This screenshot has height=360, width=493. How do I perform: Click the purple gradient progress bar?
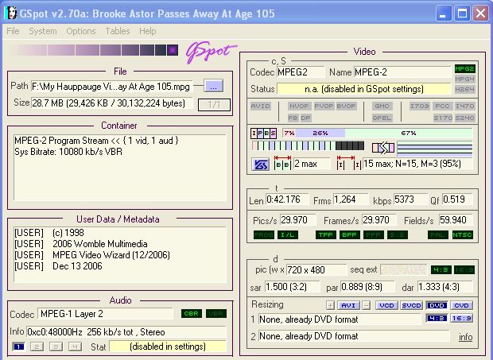tap(95, 50)
